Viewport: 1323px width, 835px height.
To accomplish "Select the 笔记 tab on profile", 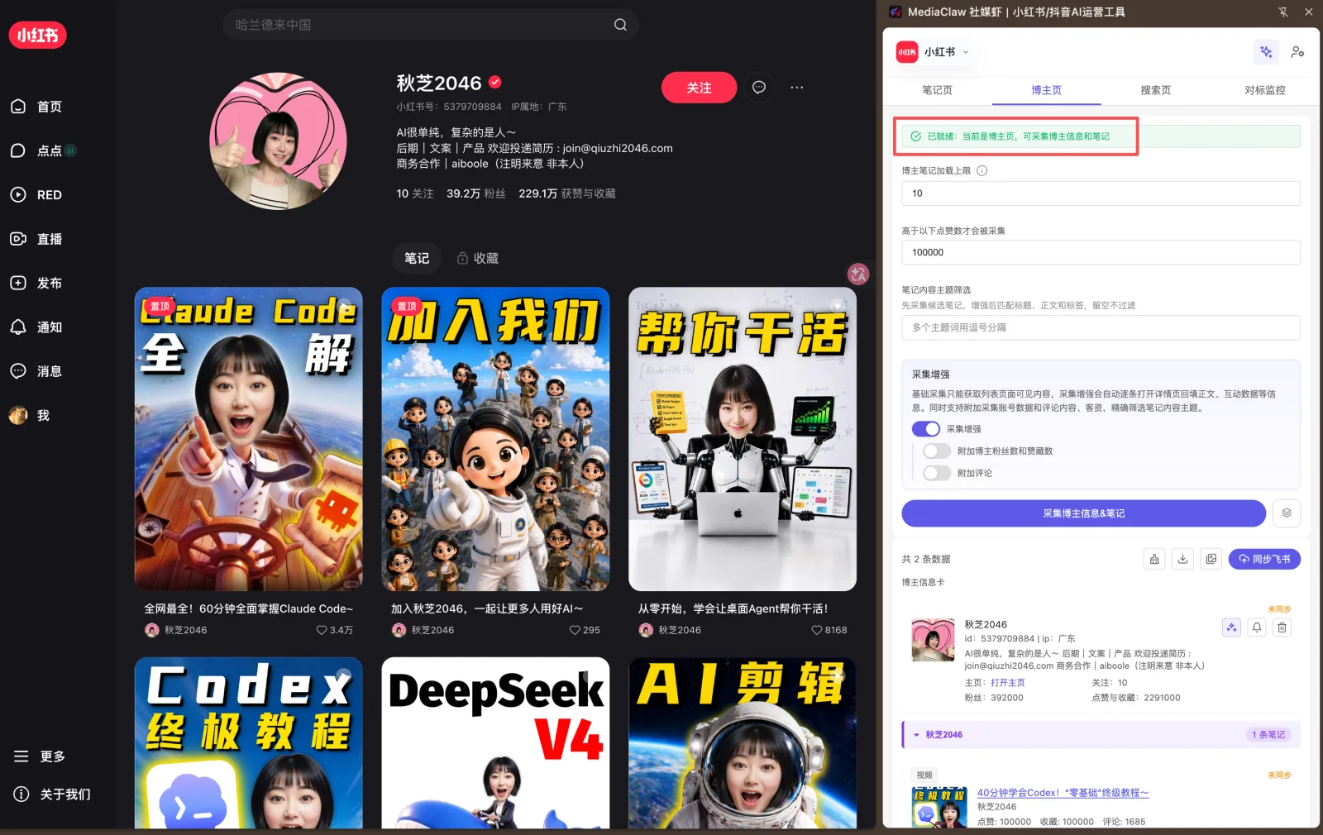I will [x=417, y=258].
